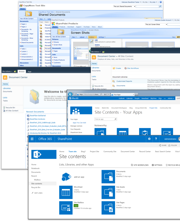Click 'All Site Content' in Document Center sidebar
This screenshot has height=221, width=180.
12,111
